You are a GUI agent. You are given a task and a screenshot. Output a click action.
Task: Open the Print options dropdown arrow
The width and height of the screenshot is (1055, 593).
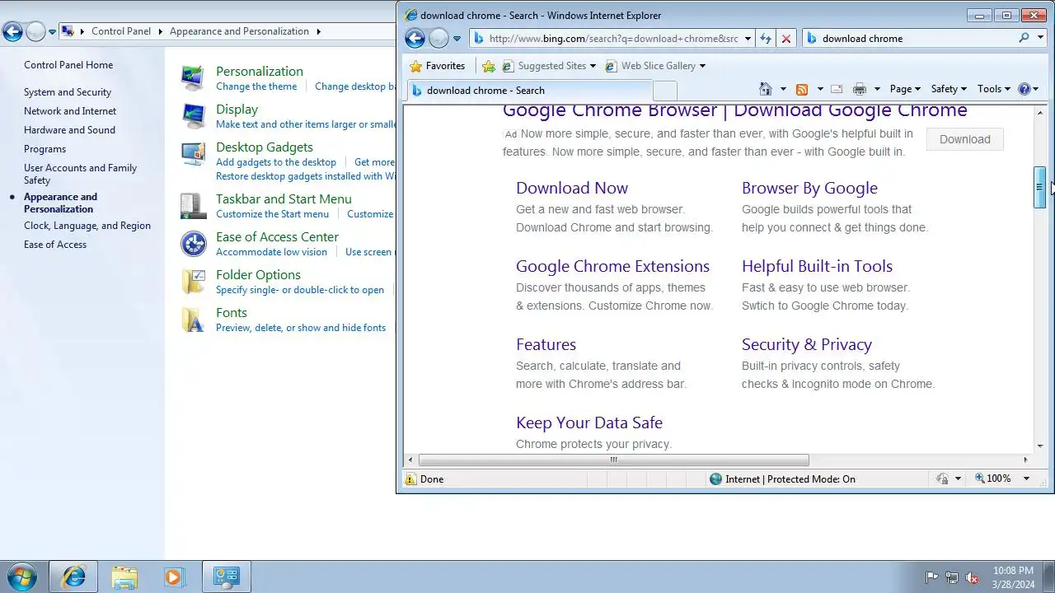877,89
